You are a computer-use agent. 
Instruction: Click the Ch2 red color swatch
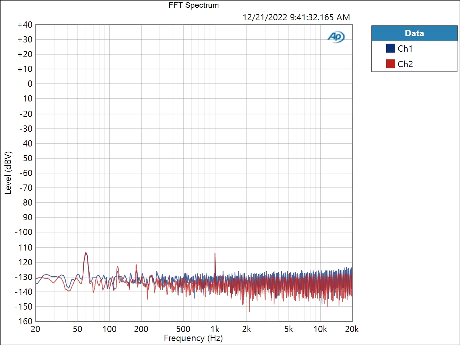click(391, 64)
